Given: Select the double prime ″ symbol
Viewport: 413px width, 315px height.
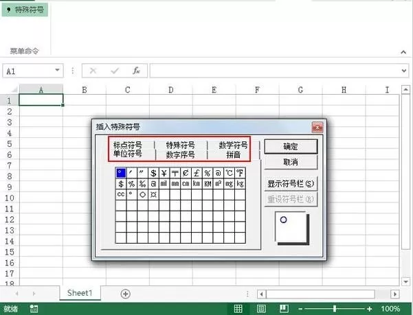Looking at the screenshot, I should pos(142,173).
